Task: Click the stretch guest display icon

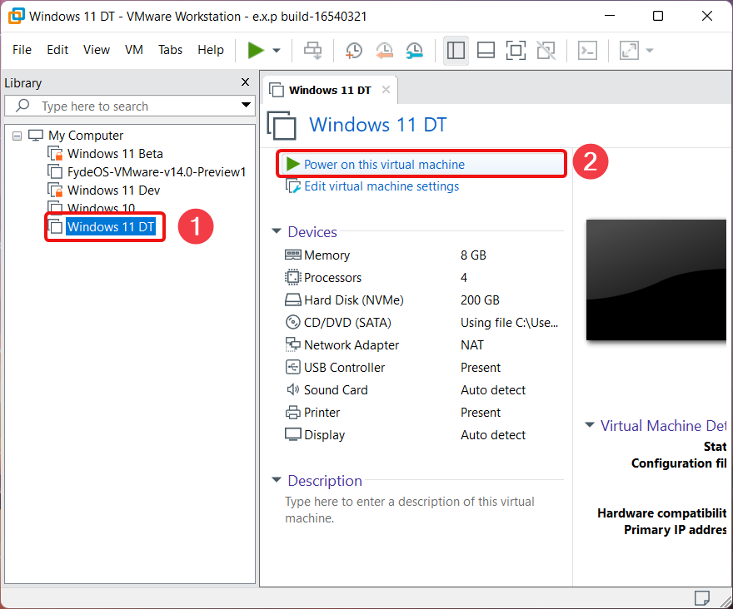Action: 629,50
